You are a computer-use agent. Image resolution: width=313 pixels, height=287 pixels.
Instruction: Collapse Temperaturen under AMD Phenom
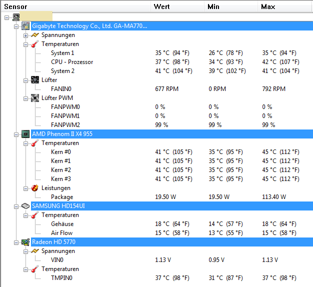point(25,143)
